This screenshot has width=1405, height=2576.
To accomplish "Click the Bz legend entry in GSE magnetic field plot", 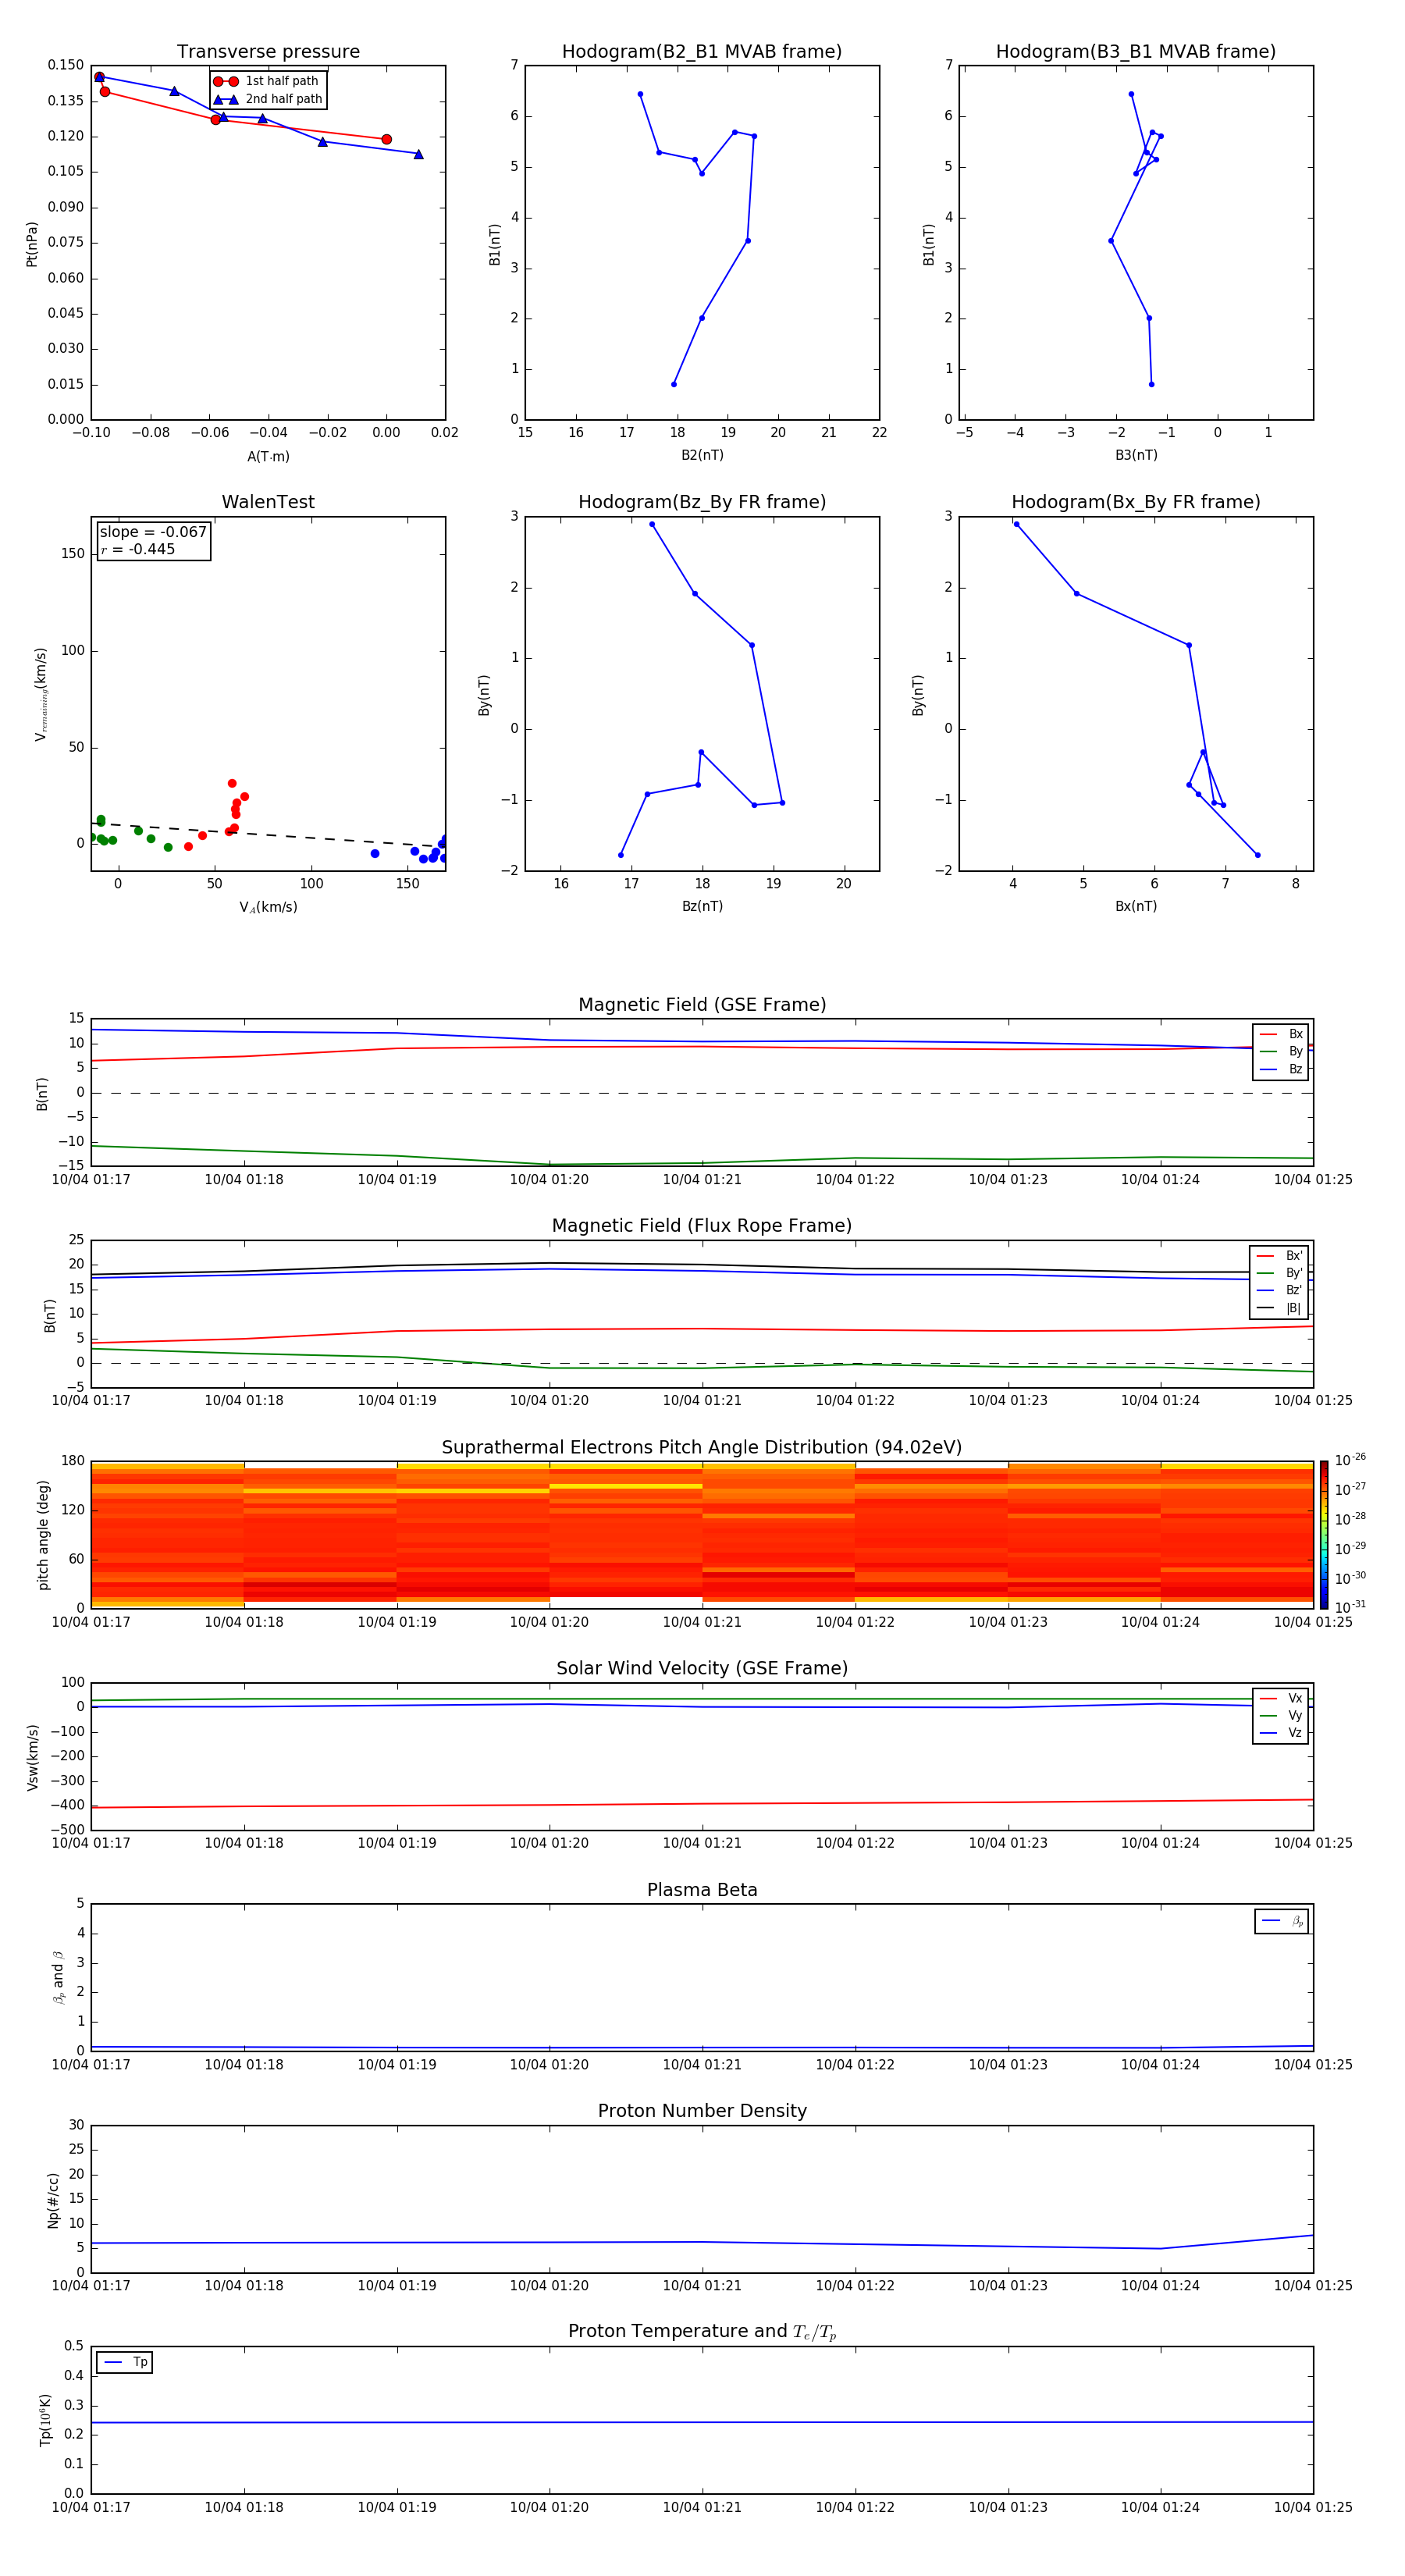I will pos(1281,1069).
